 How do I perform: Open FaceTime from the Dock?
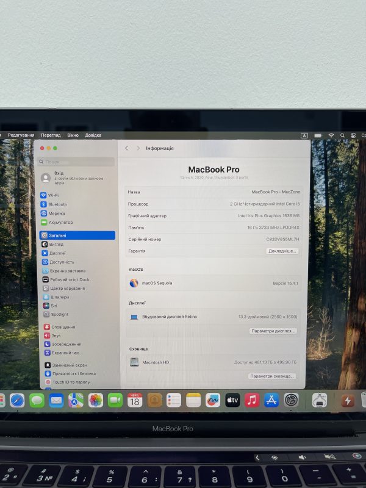pyautogui.click(x=115, y=400)
